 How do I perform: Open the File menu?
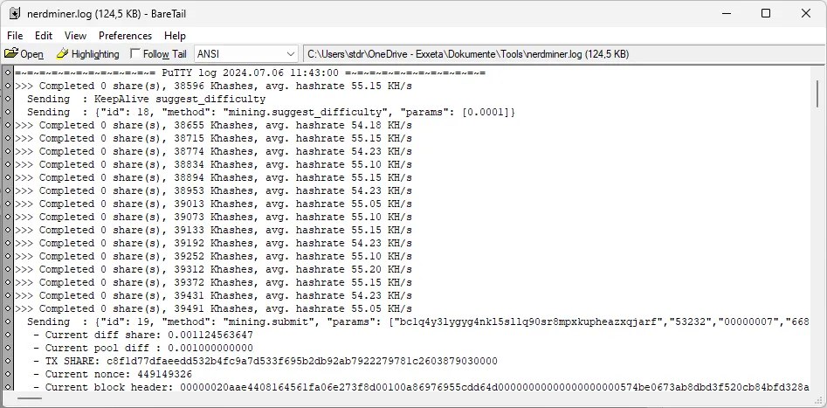pos(15,36)
